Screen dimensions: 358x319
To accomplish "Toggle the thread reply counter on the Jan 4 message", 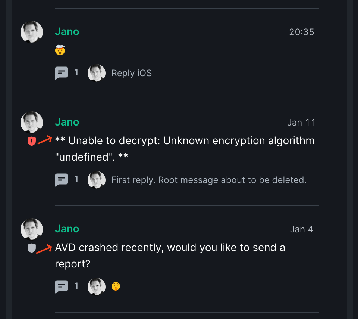I will (76, 286).
